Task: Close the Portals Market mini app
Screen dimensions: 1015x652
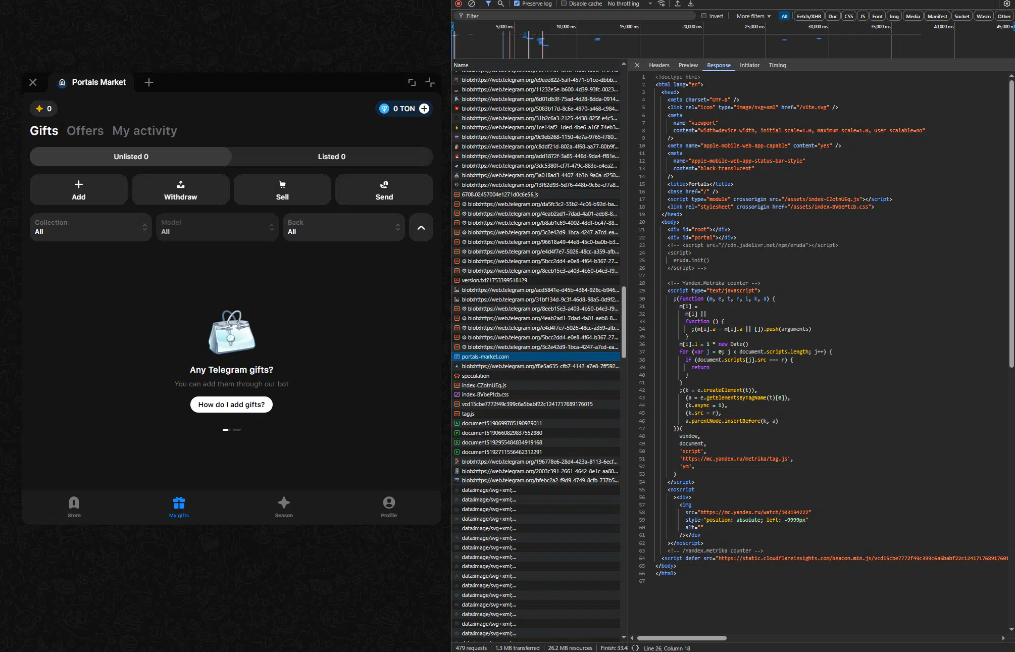Action: click(33, 82)
